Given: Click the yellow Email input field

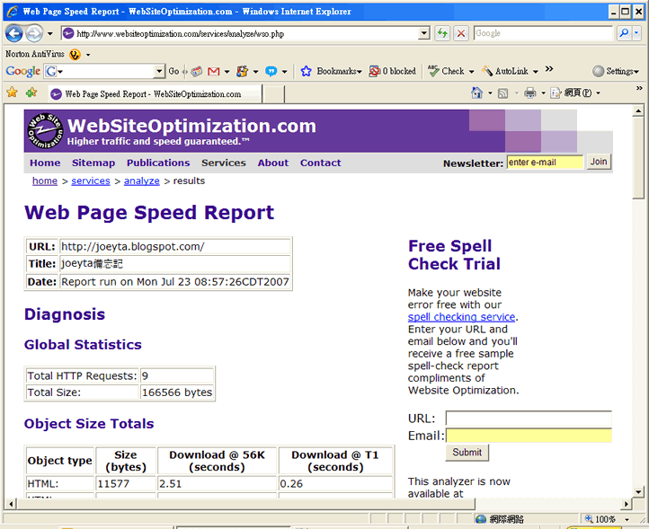Looking at the screenshot, I should tap(529, 436).
